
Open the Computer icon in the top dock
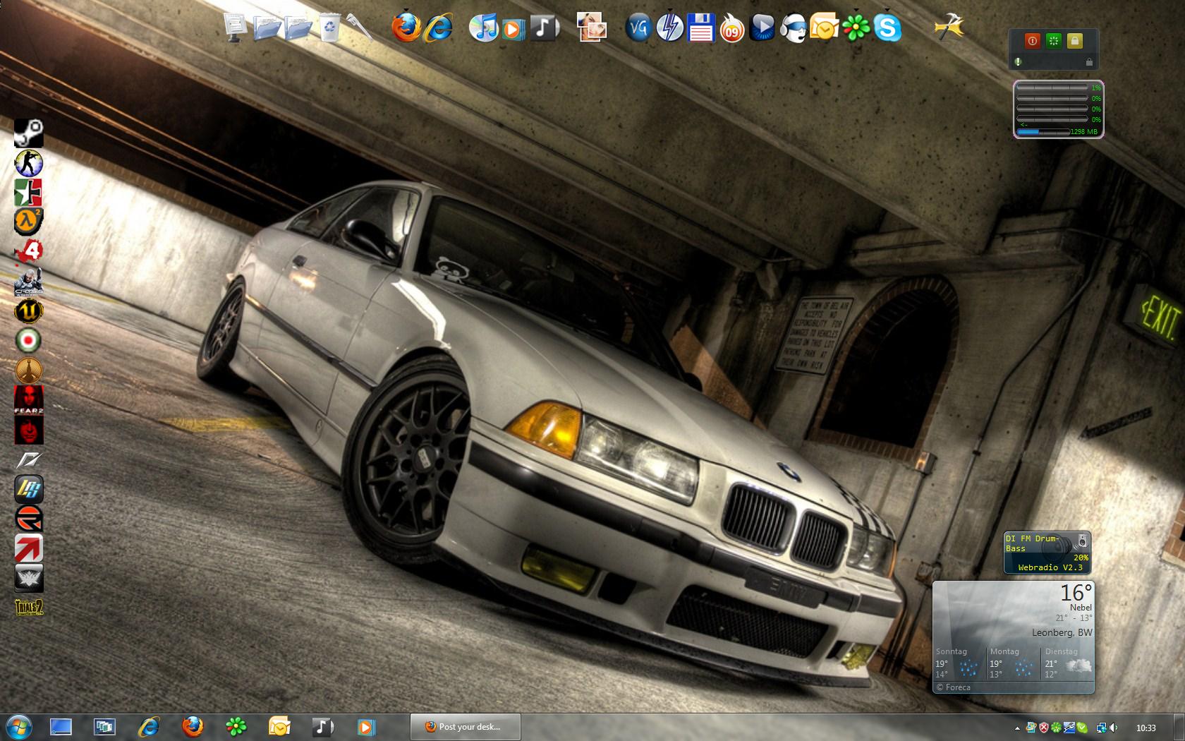coord(236,28)
